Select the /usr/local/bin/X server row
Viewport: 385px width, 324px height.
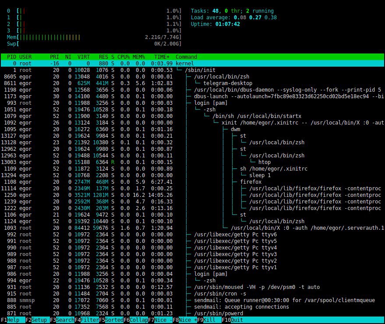[x=193, y=228]
